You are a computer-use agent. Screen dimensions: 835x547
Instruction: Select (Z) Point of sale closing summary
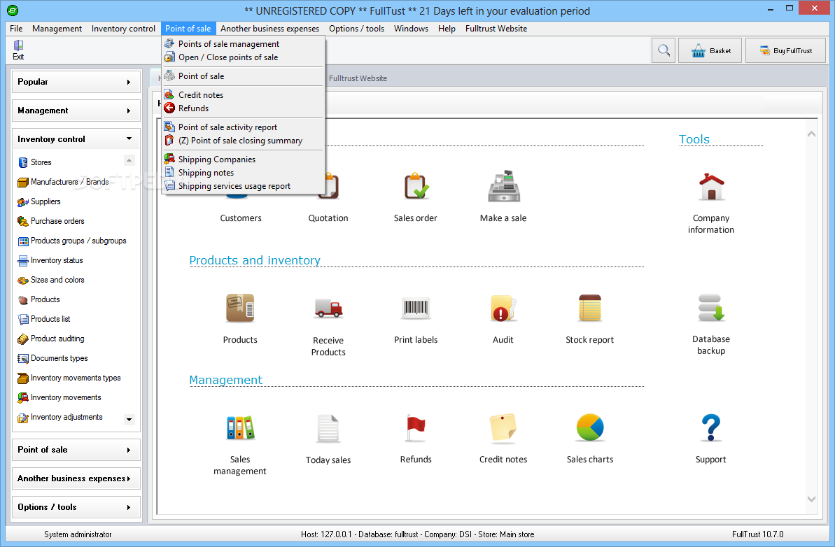(x=244, y=141)
